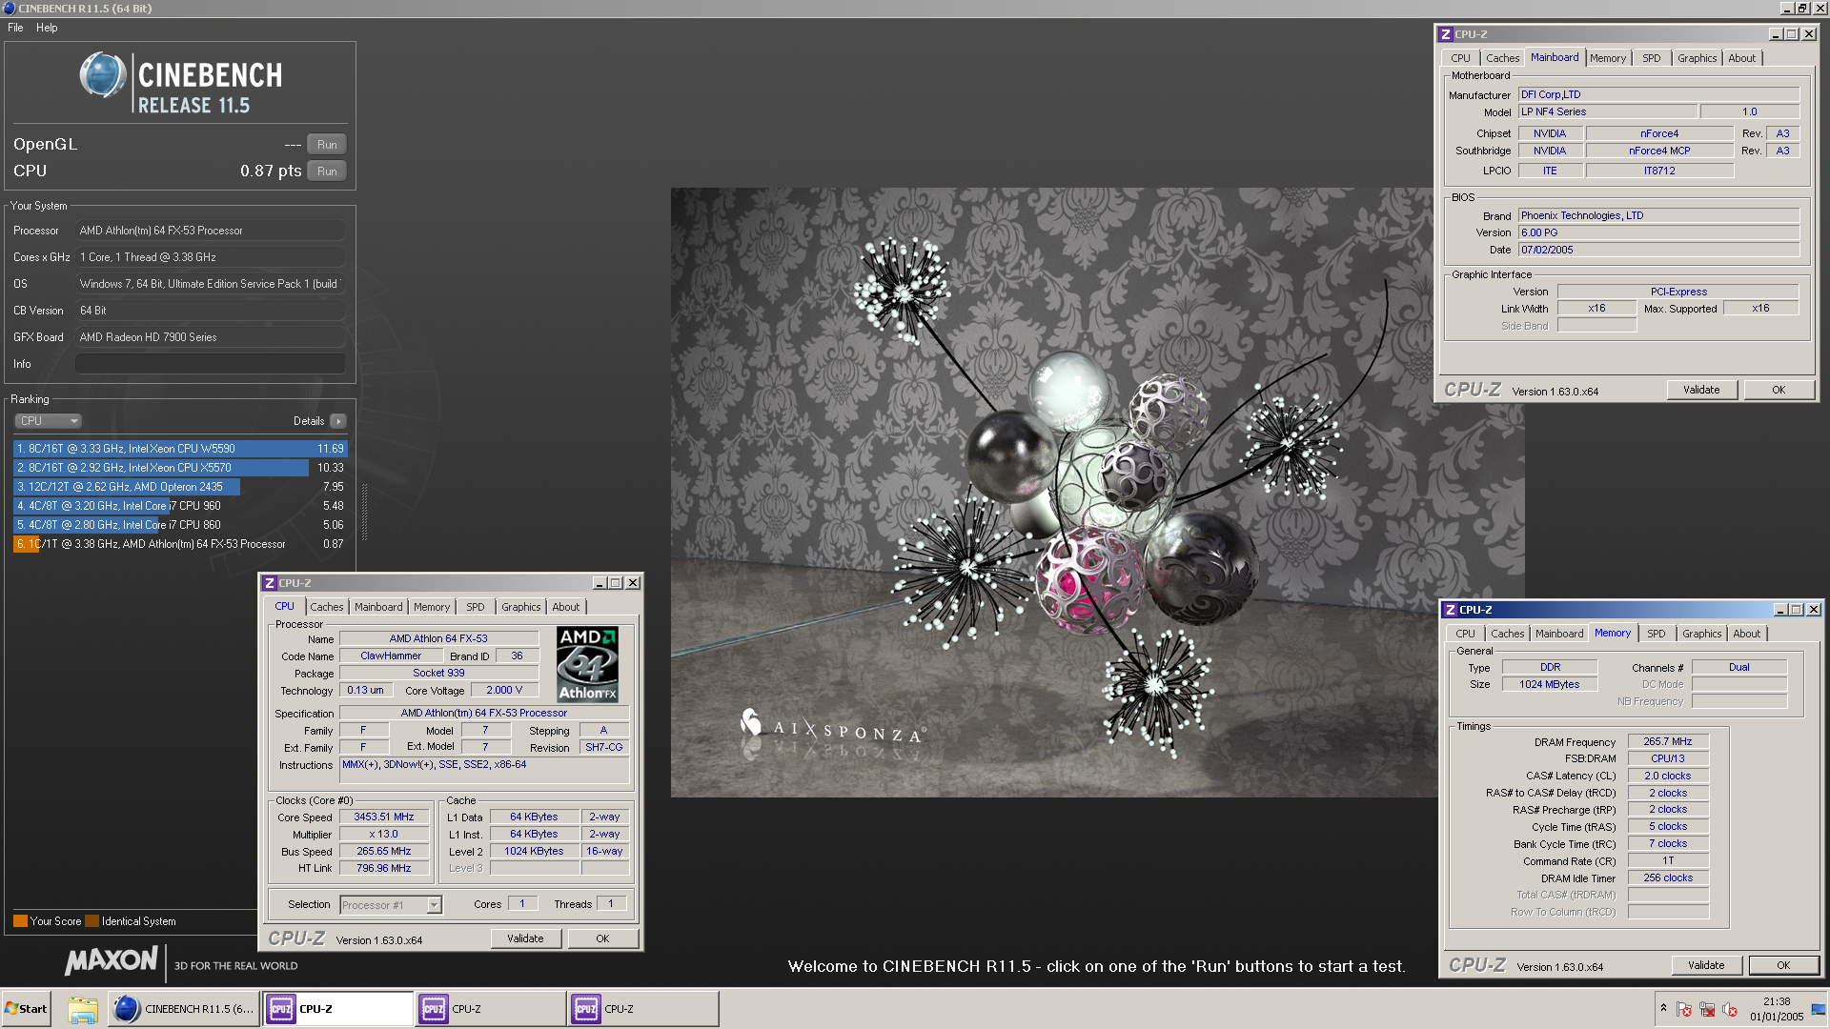Click the mainboard Model value LP NF4 Series
Viewport: 1830px width, 1029px height.
(1607, 111)
